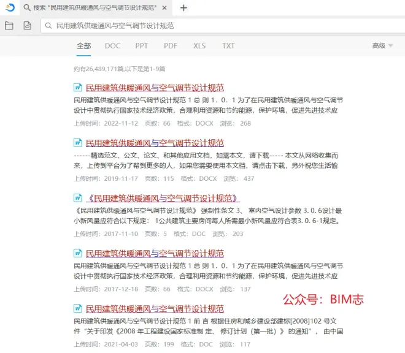Close the current search tab
The height and width of the screenshot is (353, 405).
coord(167,8)
